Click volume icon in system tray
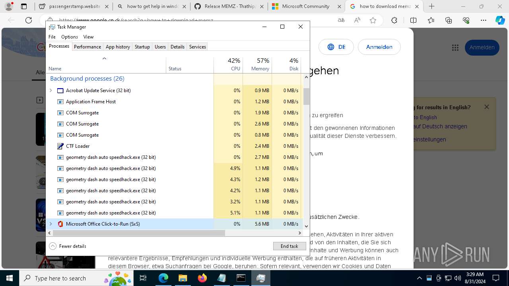 pos(457,278)
